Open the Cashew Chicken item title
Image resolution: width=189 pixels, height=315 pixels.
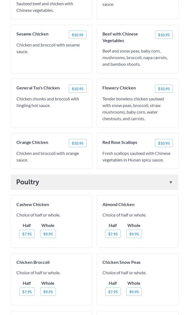33,204
